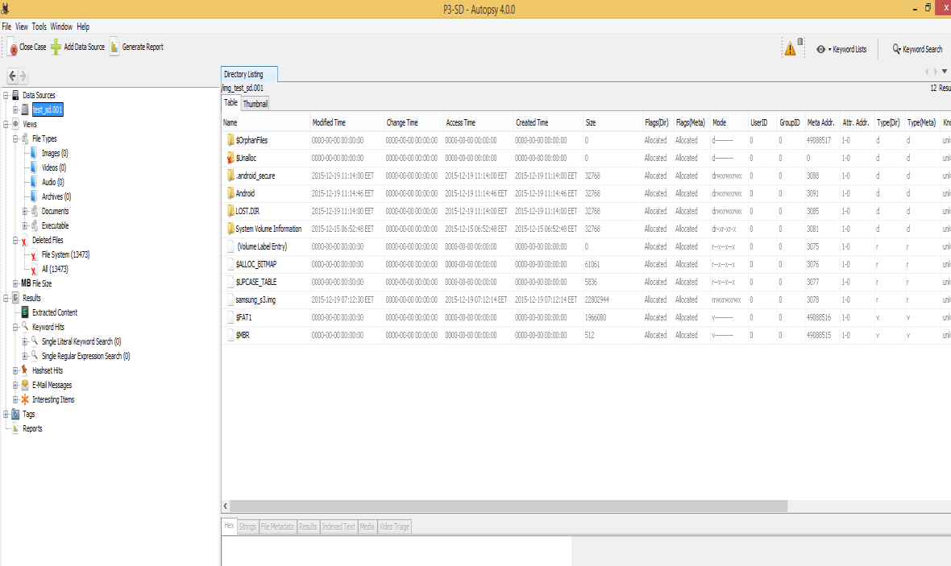The width and height of the screenshot is (951, 566).
Task: Click the Generate Report chart icon
Action: pos(114,48)
